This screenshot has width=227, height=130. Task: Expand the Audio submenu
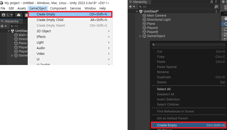[70, 48]
